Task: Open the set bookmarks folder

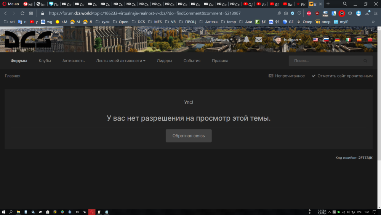Action: pyautogui.click(x=9, y=22)
